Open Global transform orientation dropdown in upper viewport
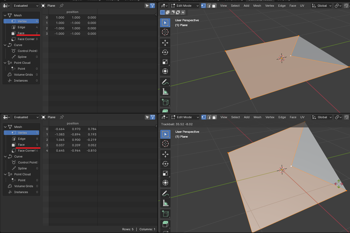 point(322,6)
